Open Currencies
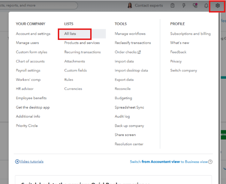The width and height of the screenshot is (226, 184). 73,89
